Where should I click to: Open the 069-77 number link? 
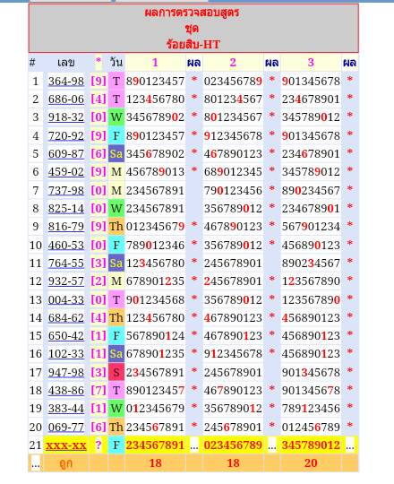point(66,428)
